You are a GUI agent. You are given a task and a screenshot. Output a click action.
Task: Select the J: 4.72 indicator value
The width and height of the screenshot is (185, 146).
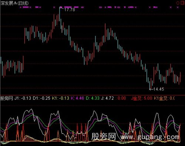point(107,98)
